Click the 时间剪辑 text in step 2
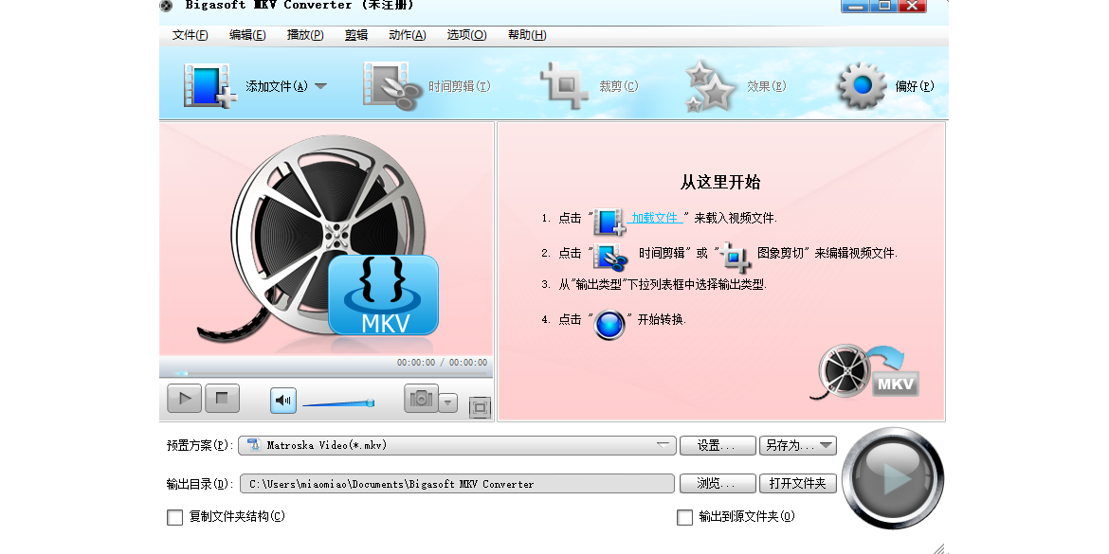 [662, 252]
